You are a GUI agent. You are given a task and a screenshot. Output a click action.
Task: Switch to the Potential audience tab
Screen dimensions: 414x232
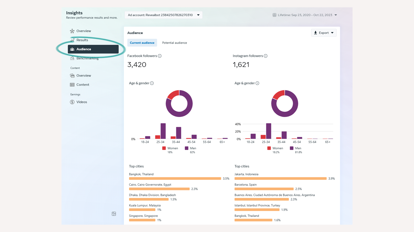point(175,43)
